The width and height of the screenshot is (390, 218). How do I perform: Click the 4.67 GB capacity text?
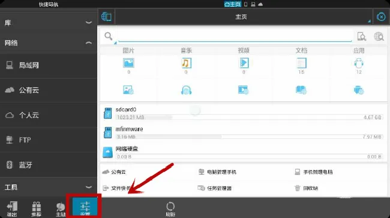pyautogui.click(x=373, y=117)
